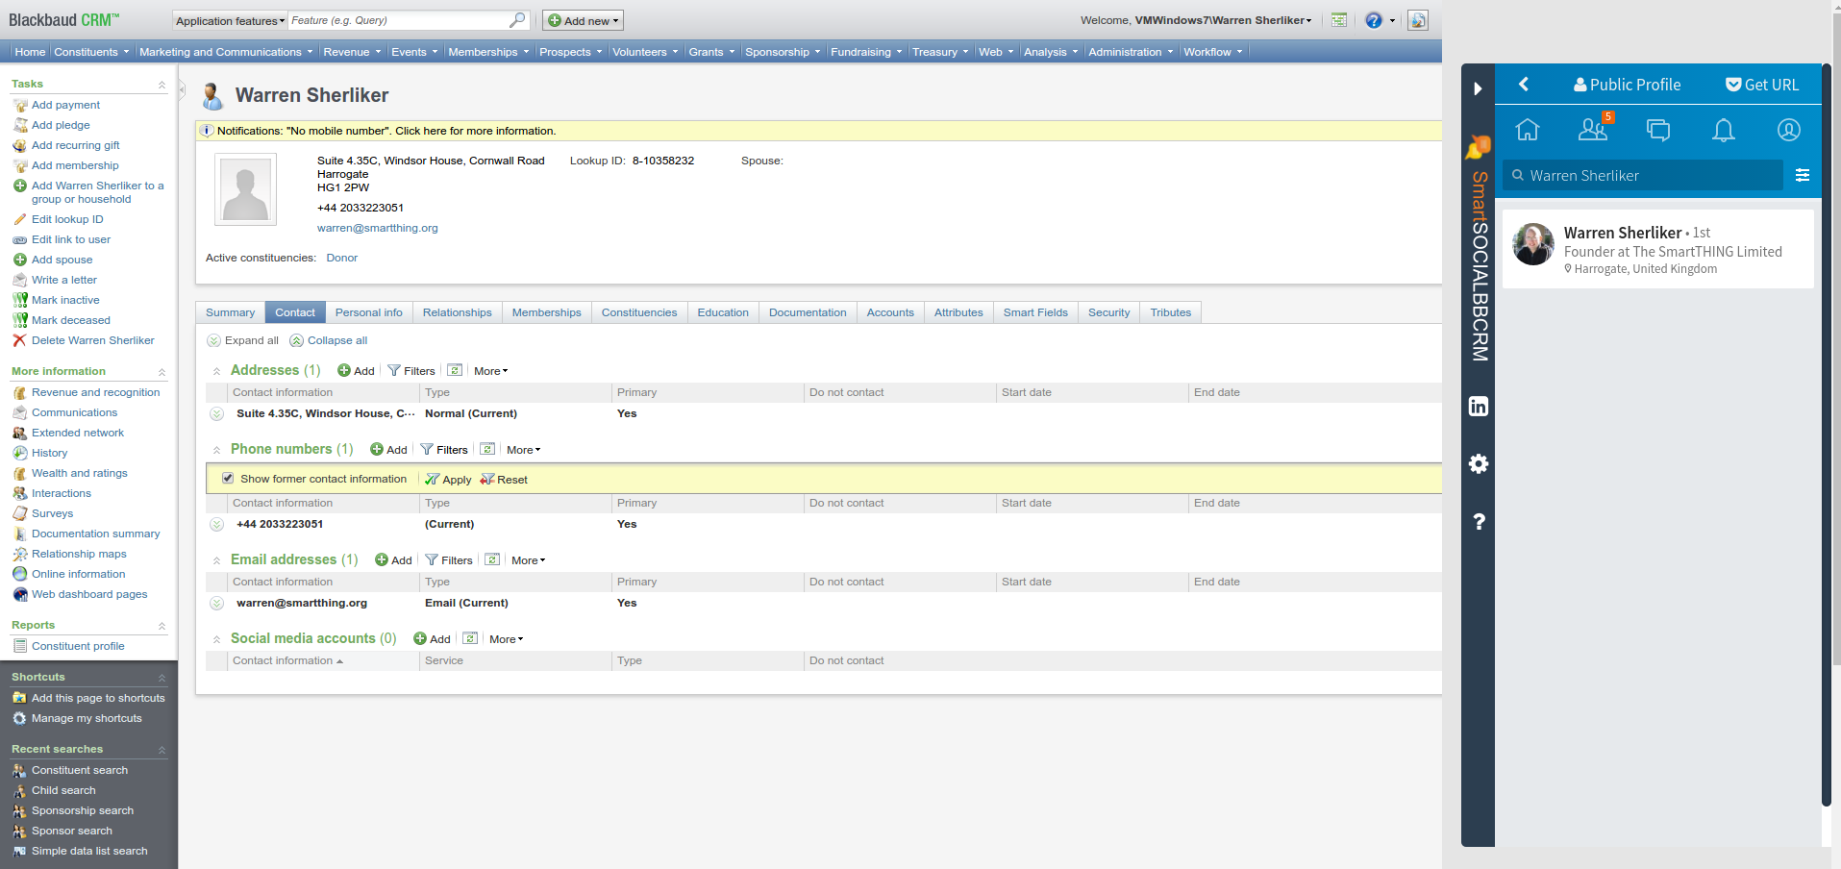Screen dimensions: 1841x869
Task: Switch to the Security tab
Action: 1108,312
